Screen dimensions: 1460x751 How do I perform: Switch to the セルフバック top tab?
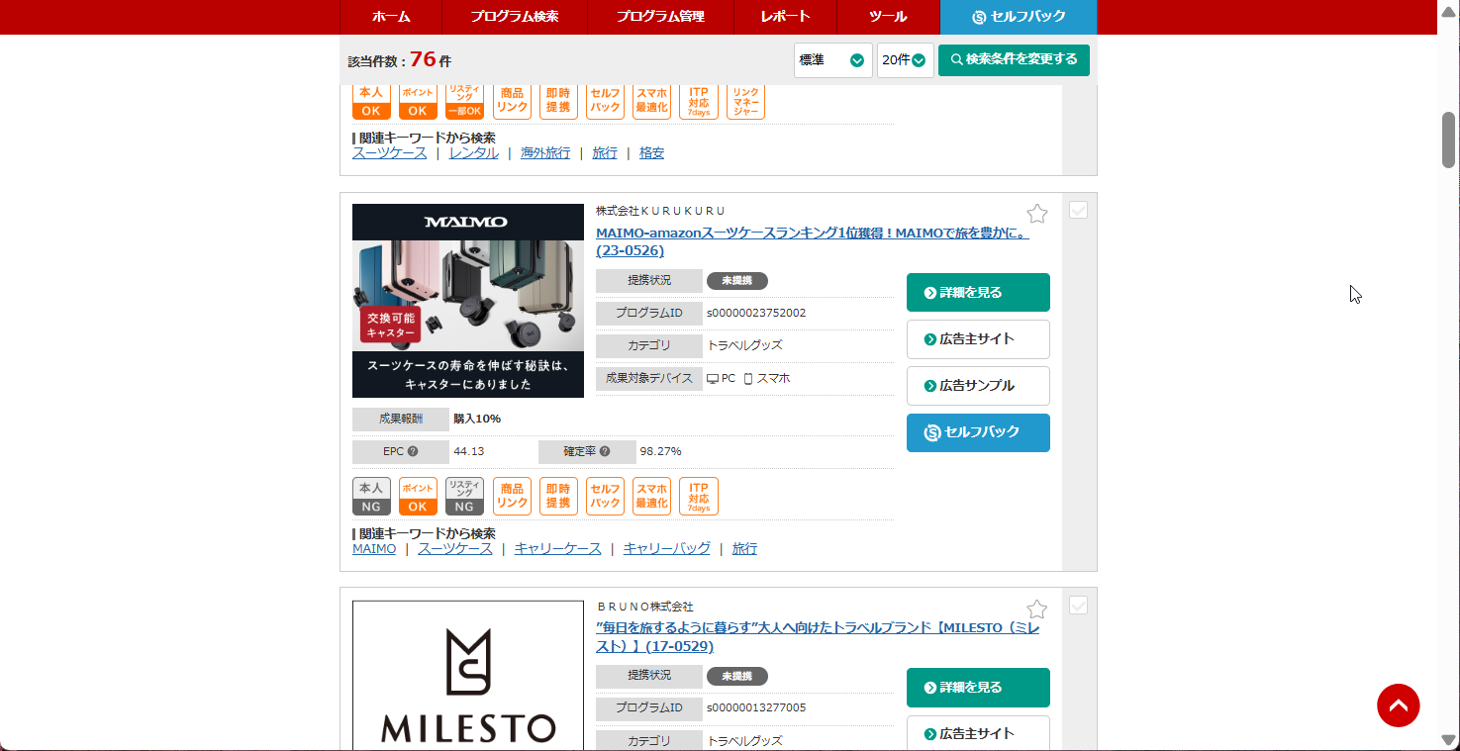1019,17
